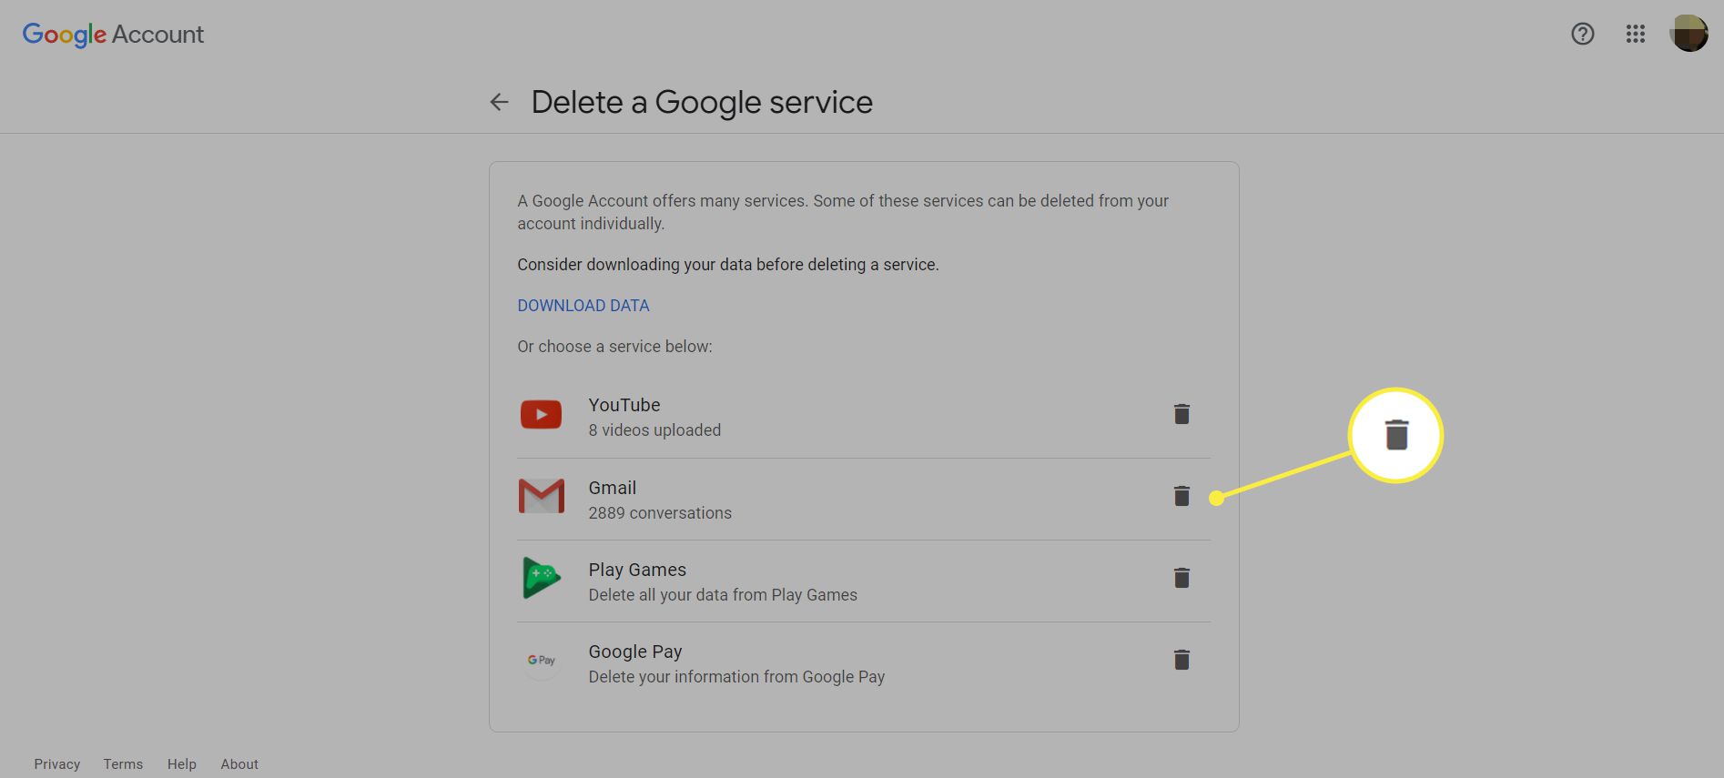Click 'Delete all your data from Play Games'

[x=723, y=595]
